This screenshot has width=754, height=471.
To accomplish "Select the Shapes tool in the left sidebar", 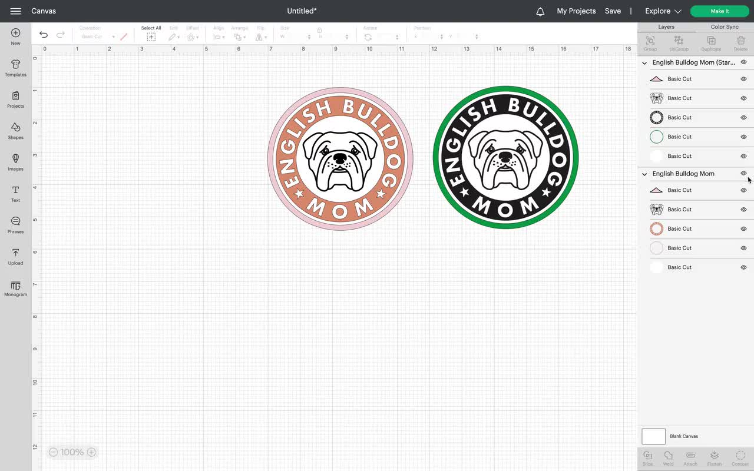I will point(15,130).
